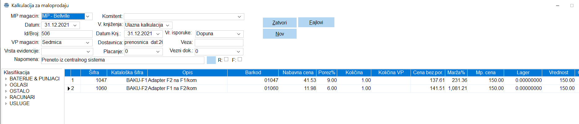Click the Nov button
The image size is (579, 124).
[x=280, y=34]
